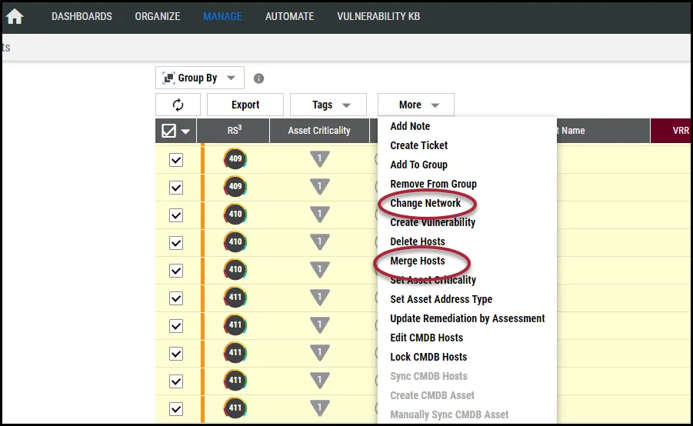Select Remove From Group option

tap(433, 184)
